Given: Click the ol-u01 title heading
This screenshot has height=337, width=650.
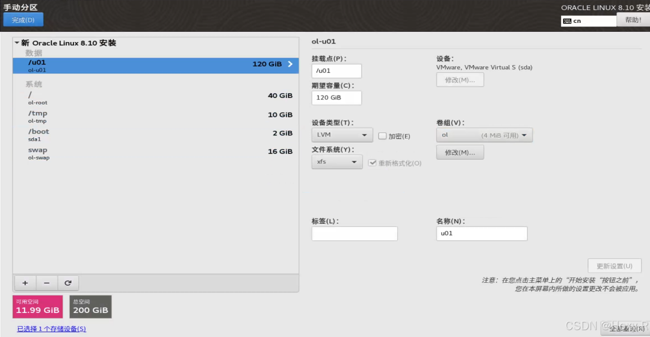Looking at the screenshot, I should click(324, 42).
